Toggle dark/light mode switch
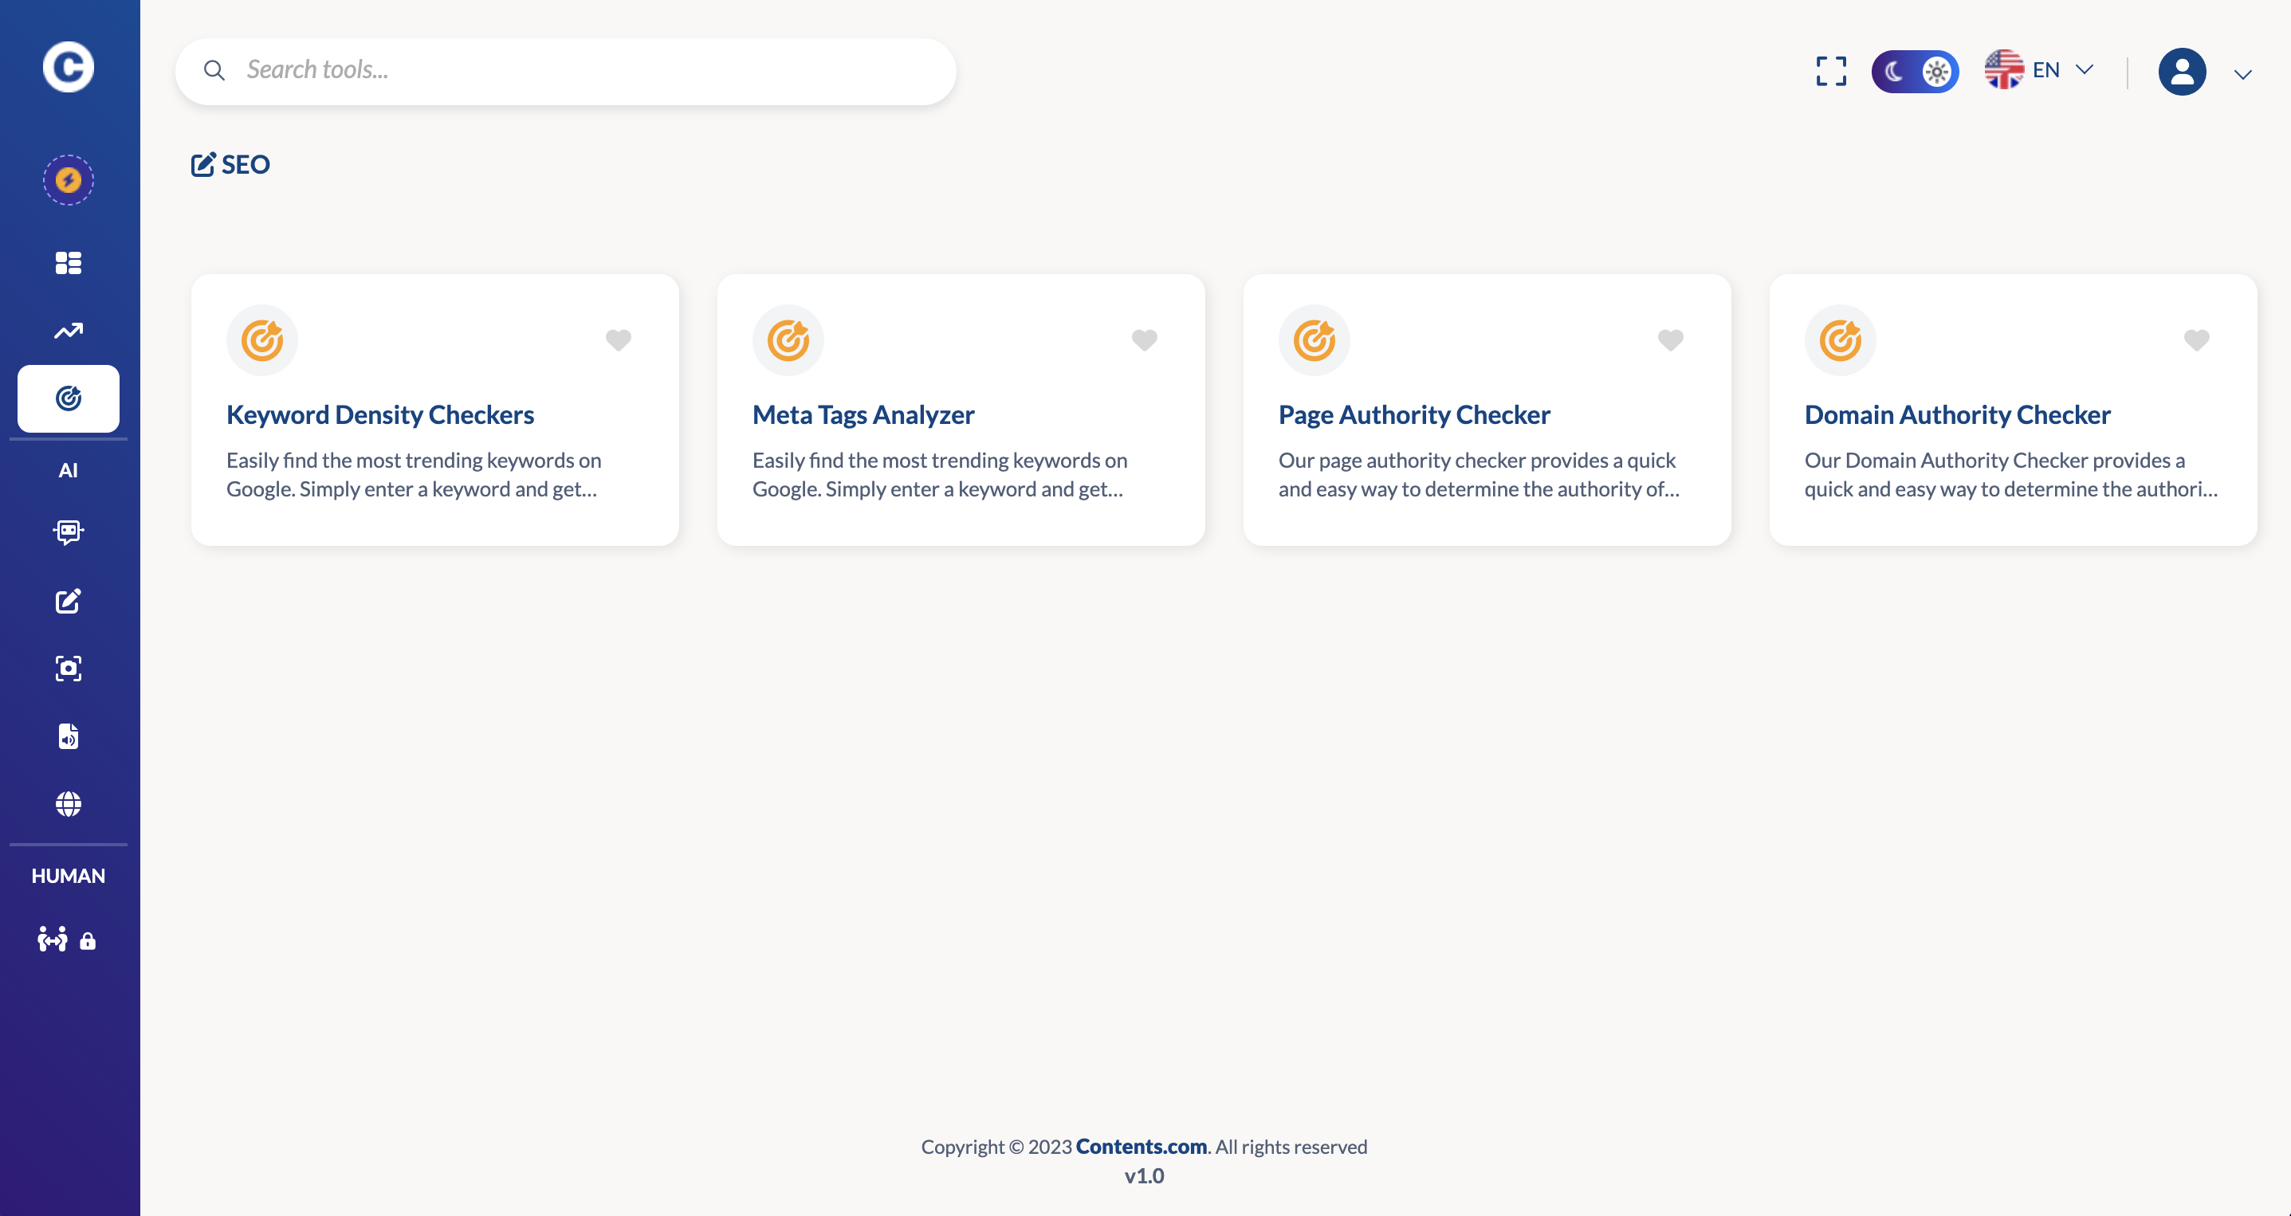The height and width of the screenshot is (1216, 2291). (x=1914, y=71)
